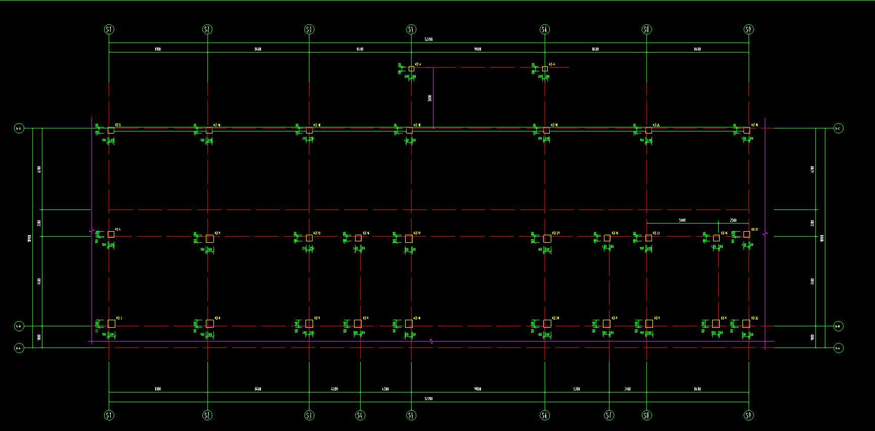Pick the bottom S-2 grid bubble
This screenshot has width=875, height=431.
(x=207, y=415)
